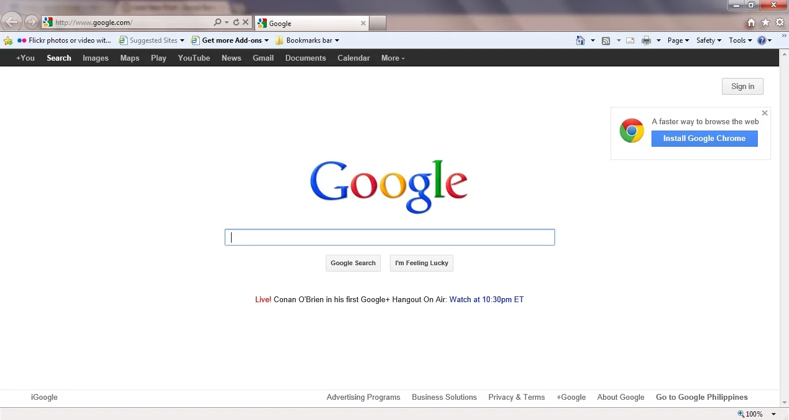The height and width of the screenshot is (420, 789).
Task: Open iGoogle footer link
Action: click(x=44, y=397)
